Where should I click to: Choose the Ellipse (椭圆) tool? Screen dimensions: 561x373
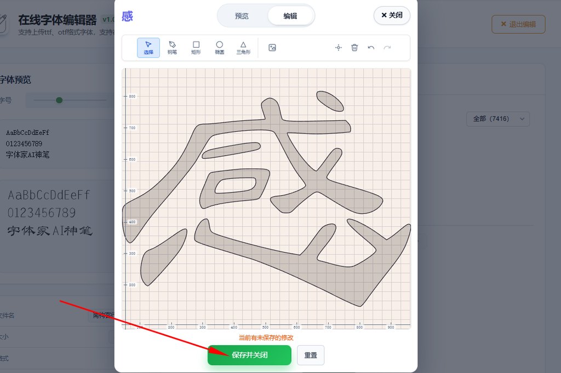(x=219, y=48)
